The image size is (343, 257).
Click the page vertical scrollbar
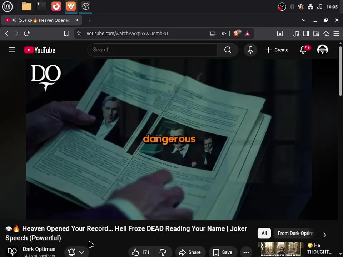tap(340, 71)
